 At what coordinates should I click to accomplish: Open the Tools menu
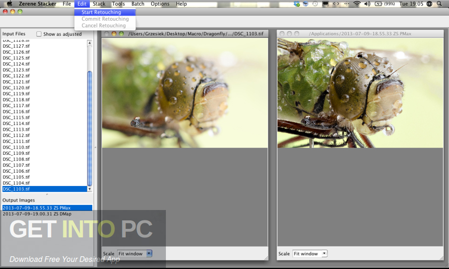(118, 4)
